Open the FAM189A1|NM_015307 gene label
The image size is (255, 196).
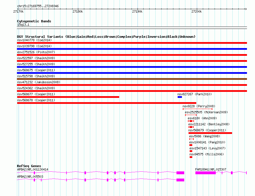(211, 169)
